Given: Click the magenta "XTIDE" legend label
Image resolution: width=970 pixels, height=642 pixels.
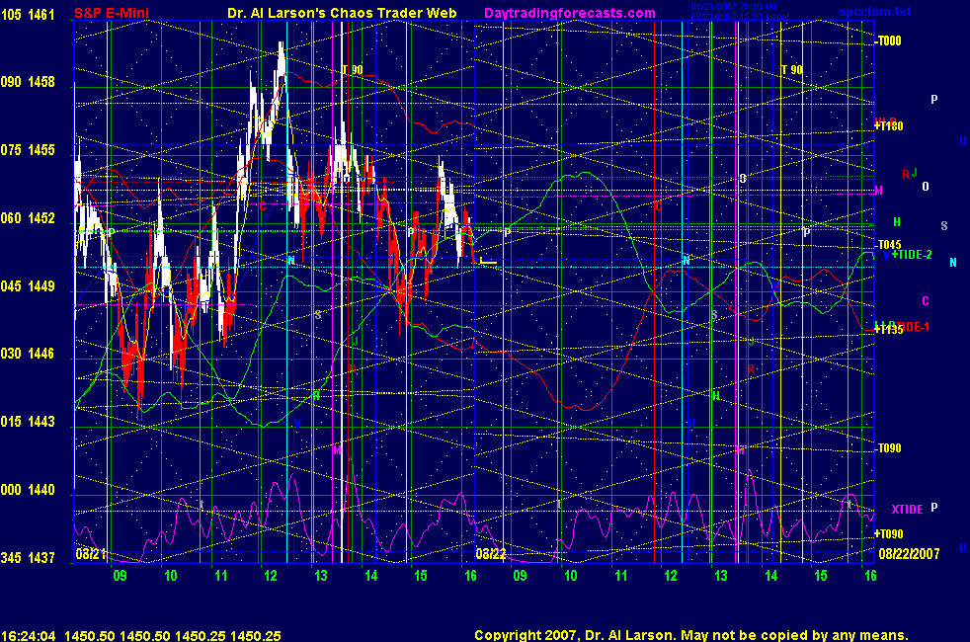Looking at the screenshot, I should (x=907, y=509).
